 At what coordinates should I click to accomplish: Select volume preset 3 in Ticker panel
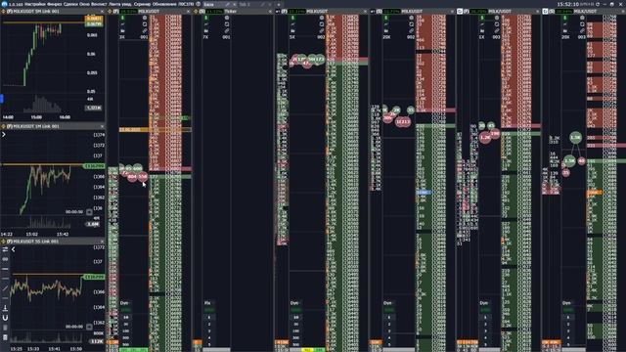point(208,330)
